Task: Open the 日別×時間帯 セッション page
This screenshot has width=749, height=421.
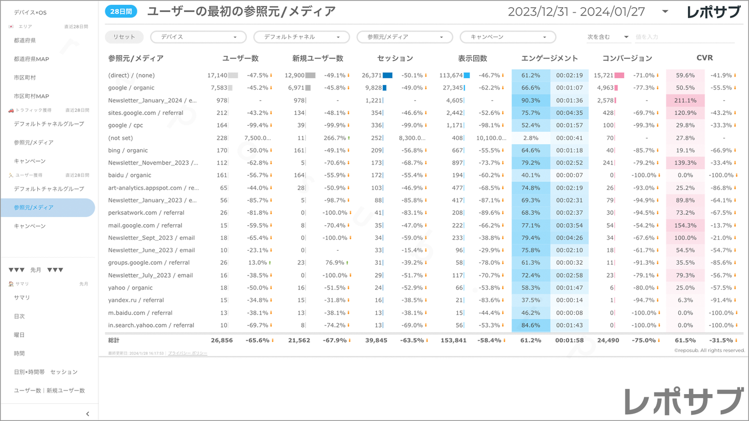Action: point(46,372)
